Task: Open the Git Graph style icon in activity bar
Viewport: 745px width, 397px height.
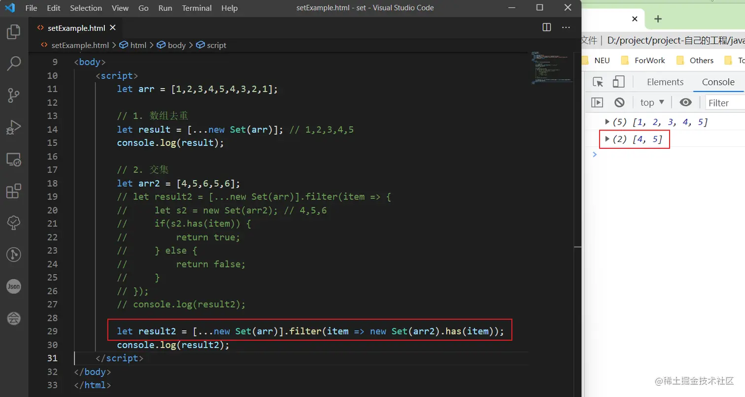Action: pyautogui.click(x=14, y=254)
